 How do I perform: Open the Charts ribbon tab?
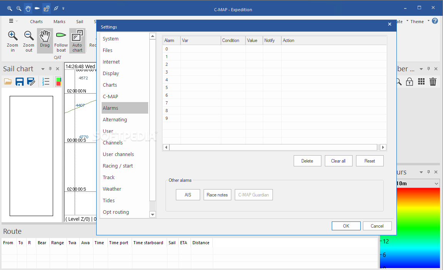(37, 22)
